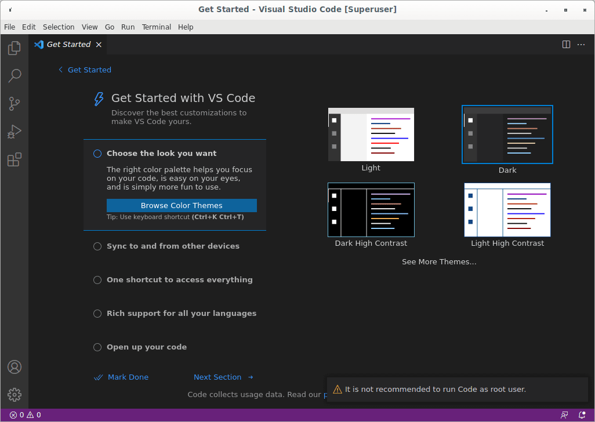Click the errors count in status bar
595x422 pixels.
[17, 415]
